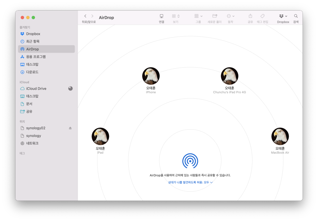Open 공유 folder in the sidebar
Image resolution: width=318 pixels, height=221 pixels.
coord(46,111)
